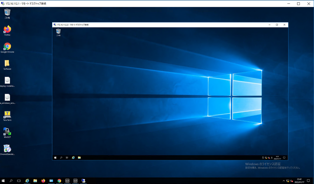Screen dimensions: 314x184
Task: Open Task View in inner session taskbar
Action: point(67,158)
